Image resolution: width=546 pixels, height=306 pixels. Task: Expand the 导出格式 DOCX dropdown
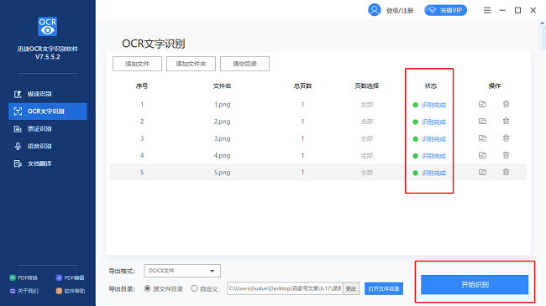[x=182, y=271]
